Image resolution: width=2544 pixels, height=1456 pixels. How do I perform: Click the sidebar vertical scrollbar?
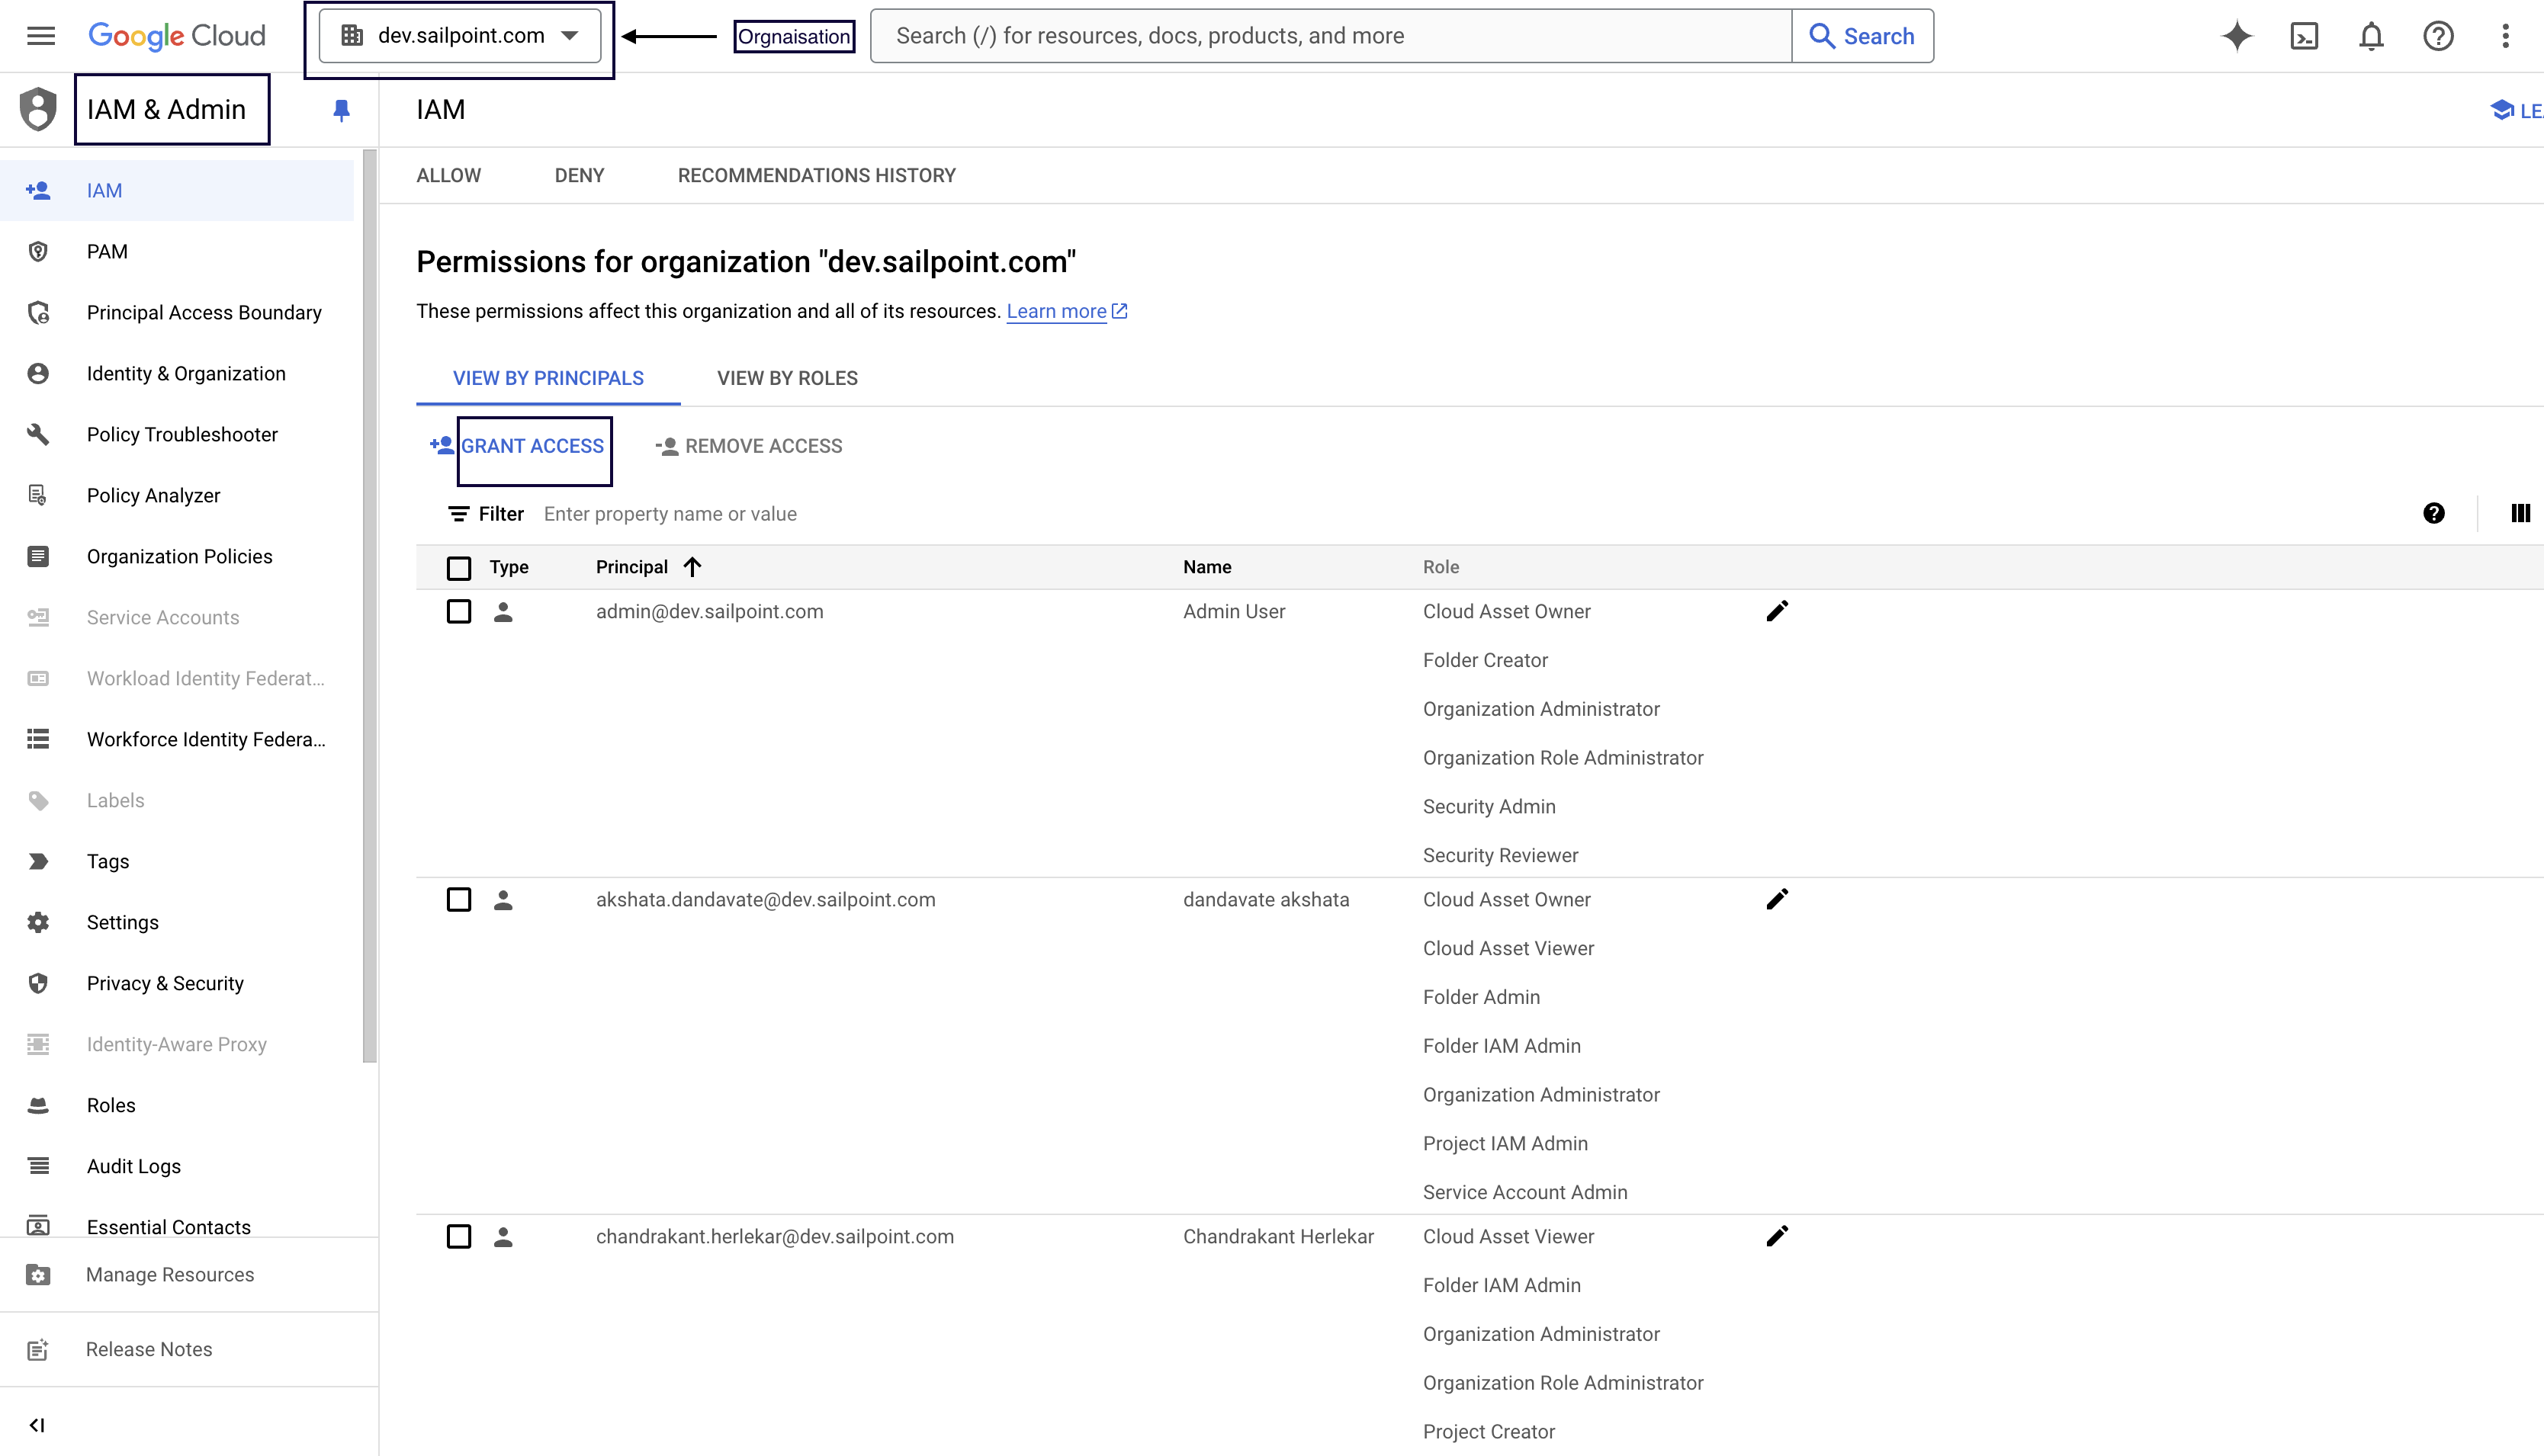click(369, 605)
